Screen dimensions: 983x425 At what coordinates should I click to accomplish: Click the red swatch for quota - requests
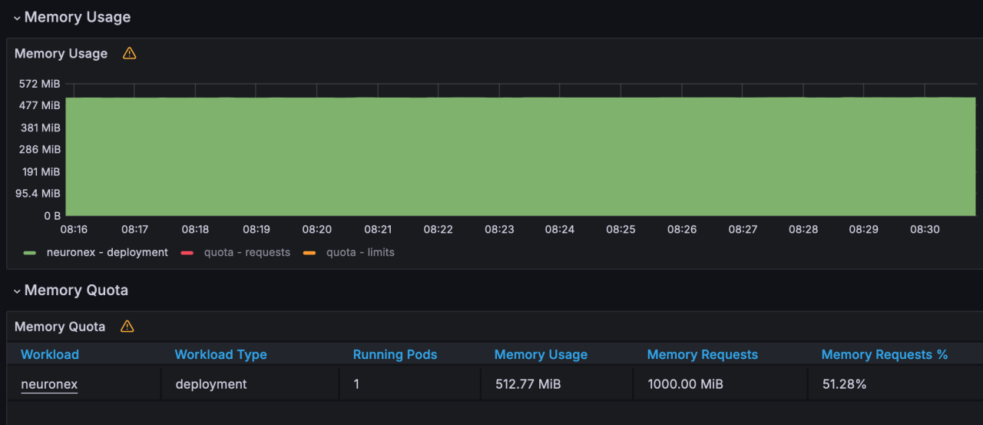coord(187,253)
